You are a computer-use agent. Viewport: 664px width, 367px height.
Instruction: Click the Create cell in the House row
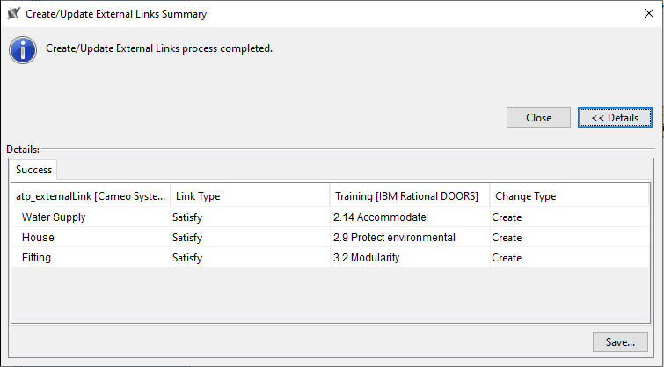(x=507, y=238)
